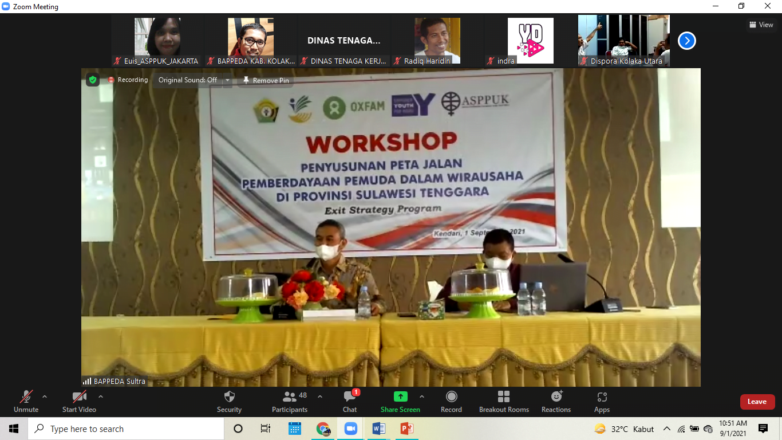
Task: Open the Participants panel
Action: 290,401
